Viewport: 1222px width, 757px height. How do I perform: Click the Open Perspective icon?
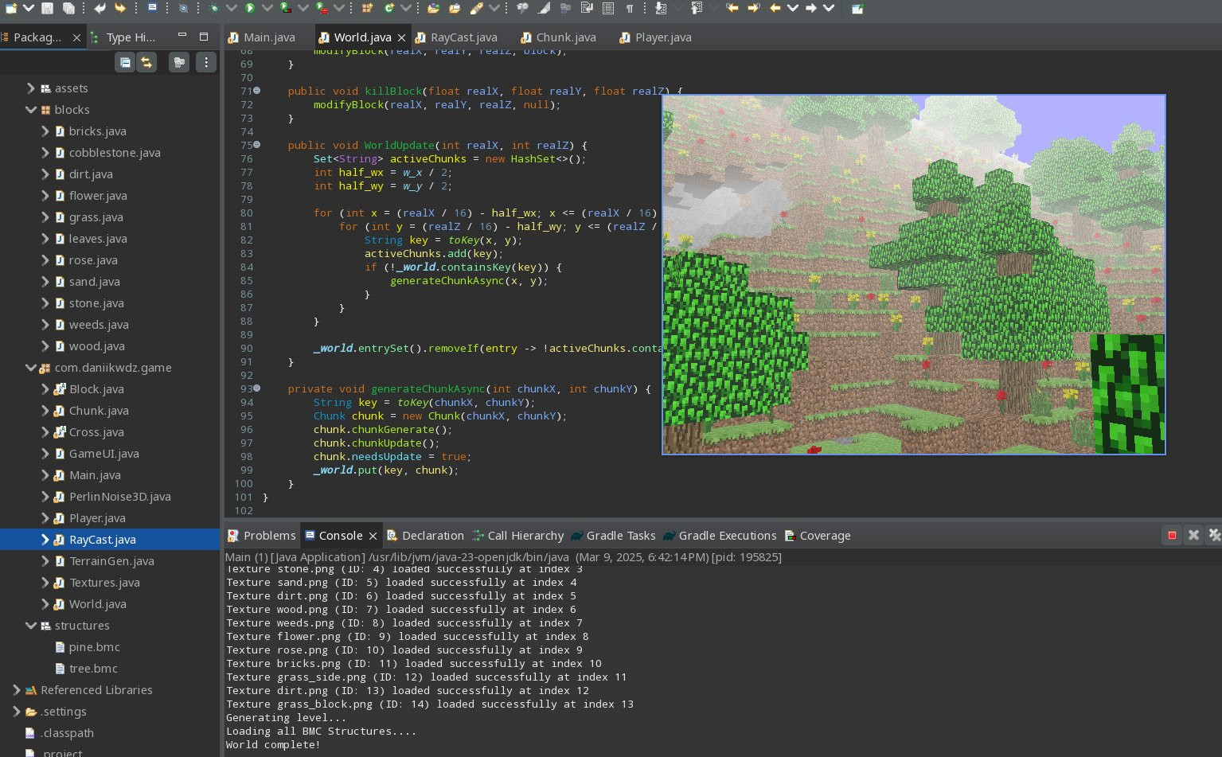pos(857,8)
